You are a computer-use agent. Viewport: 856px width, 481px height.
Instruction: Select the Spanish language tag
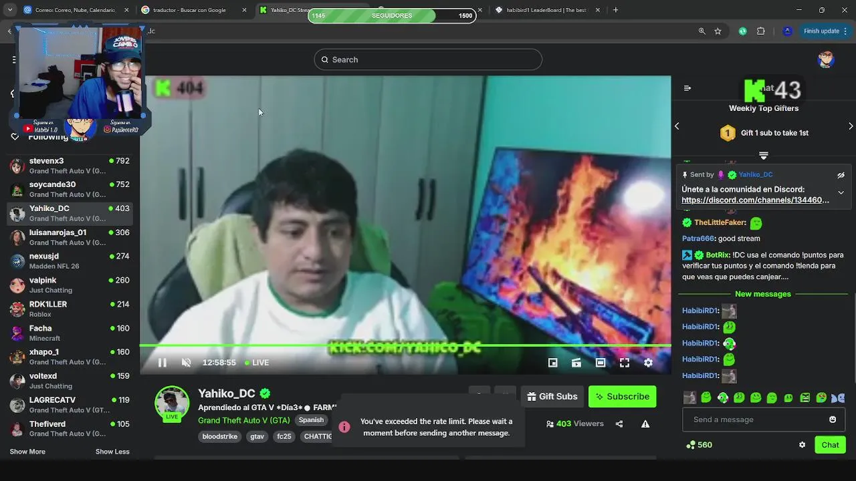point(311,420)
